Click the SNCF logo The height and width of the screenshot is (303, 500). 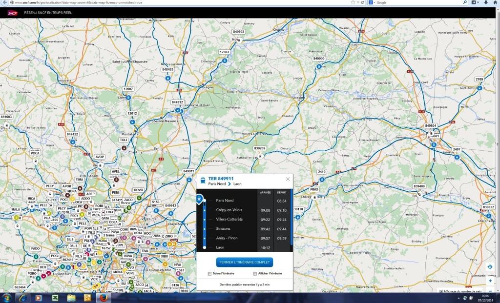click(12, 14)
